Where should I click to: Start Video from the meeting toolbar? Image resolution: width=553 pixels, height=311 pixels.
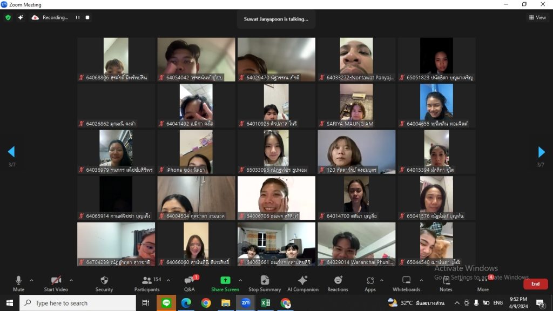point(56,283)
